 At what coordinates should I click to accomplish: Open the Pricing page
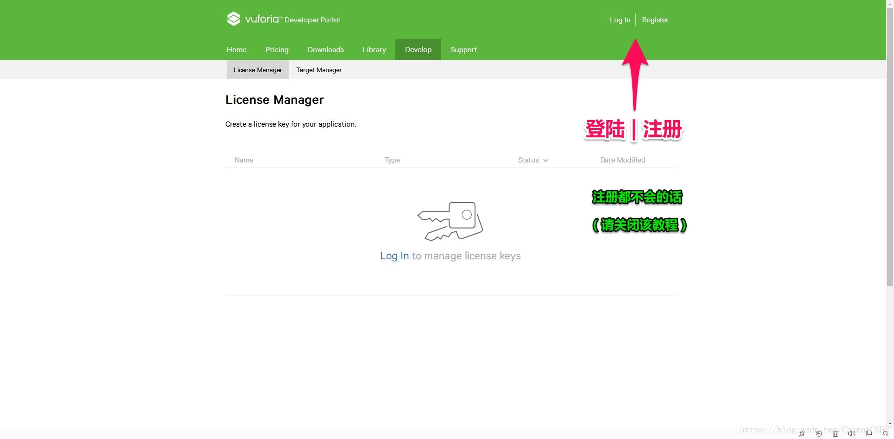coord(277,49)
